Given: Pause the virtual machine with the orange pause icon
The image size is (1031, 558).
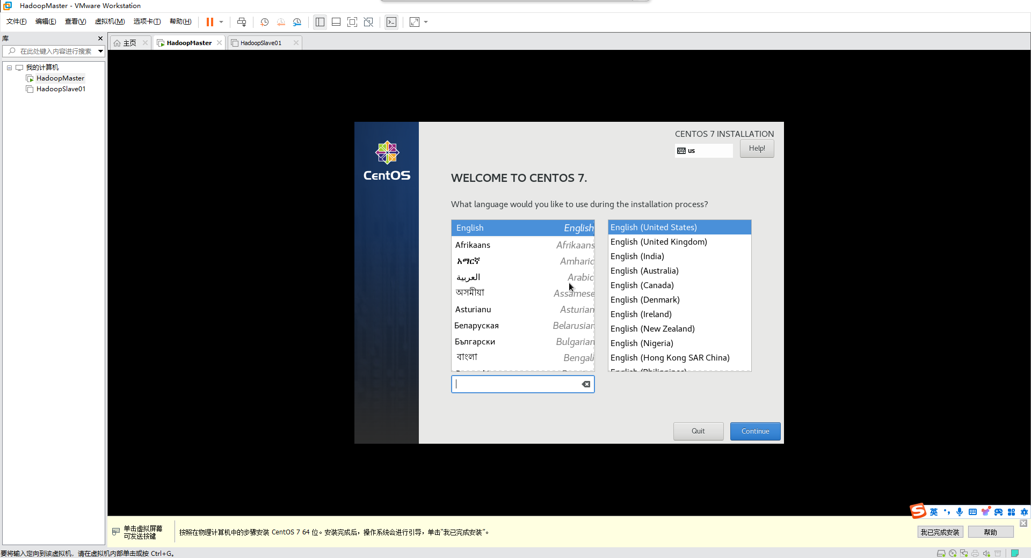Looking at the screenshot, I should point(210,22).
